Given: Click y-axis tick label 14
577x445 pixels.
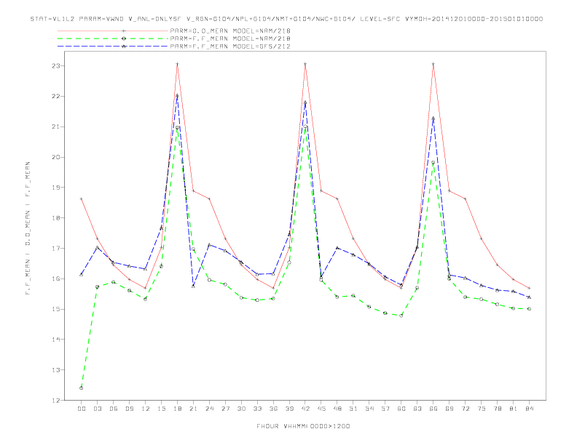Looking at the screenshot, I should click(56, 340).
